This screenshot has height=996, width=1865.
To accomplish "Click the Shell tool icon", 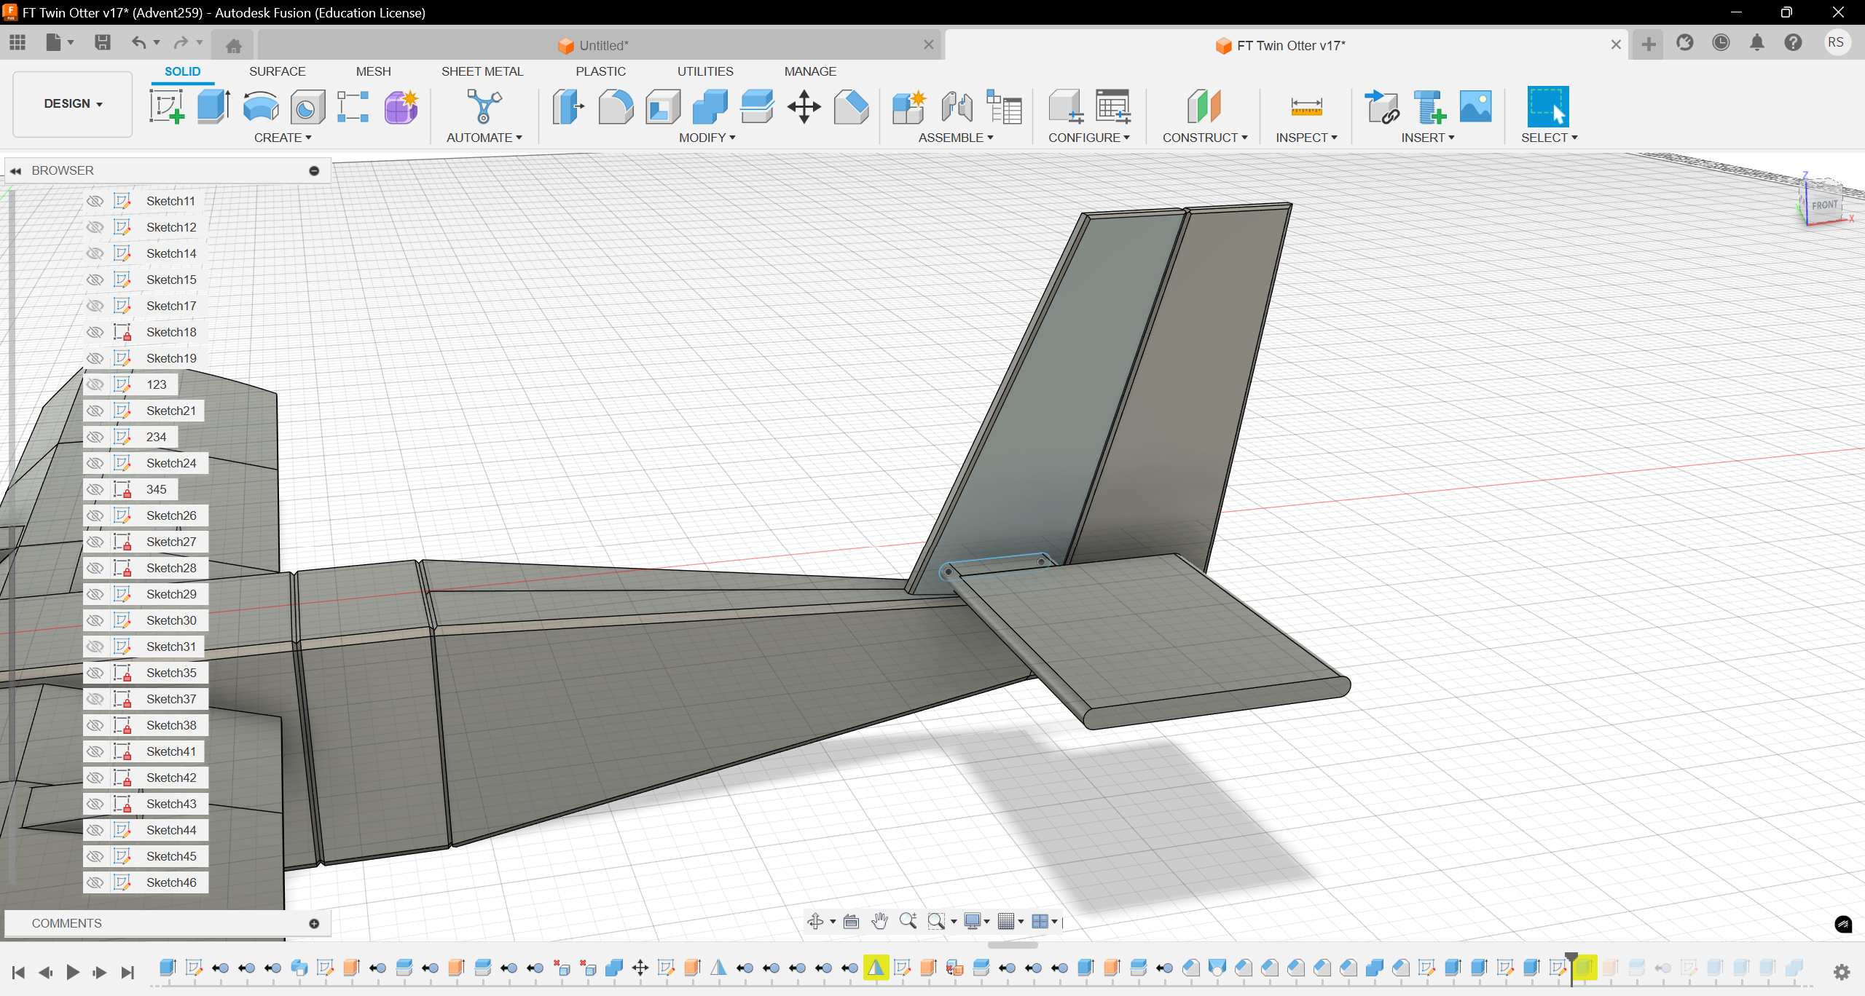I will point(663,107).
